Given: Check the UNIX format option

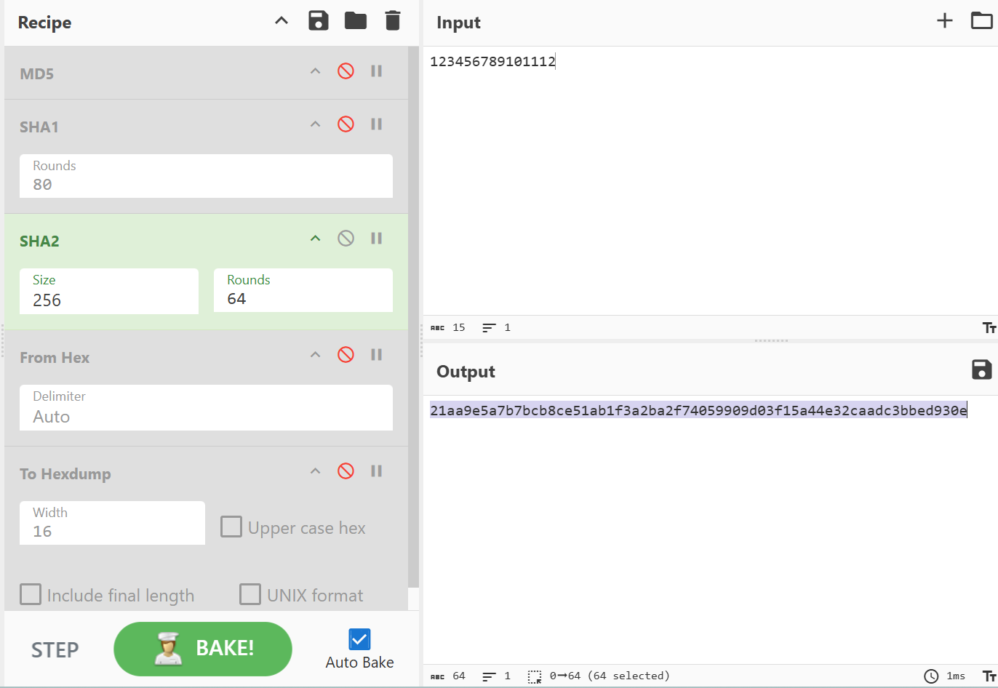Looking at the screenshot, I should [250, 594].
